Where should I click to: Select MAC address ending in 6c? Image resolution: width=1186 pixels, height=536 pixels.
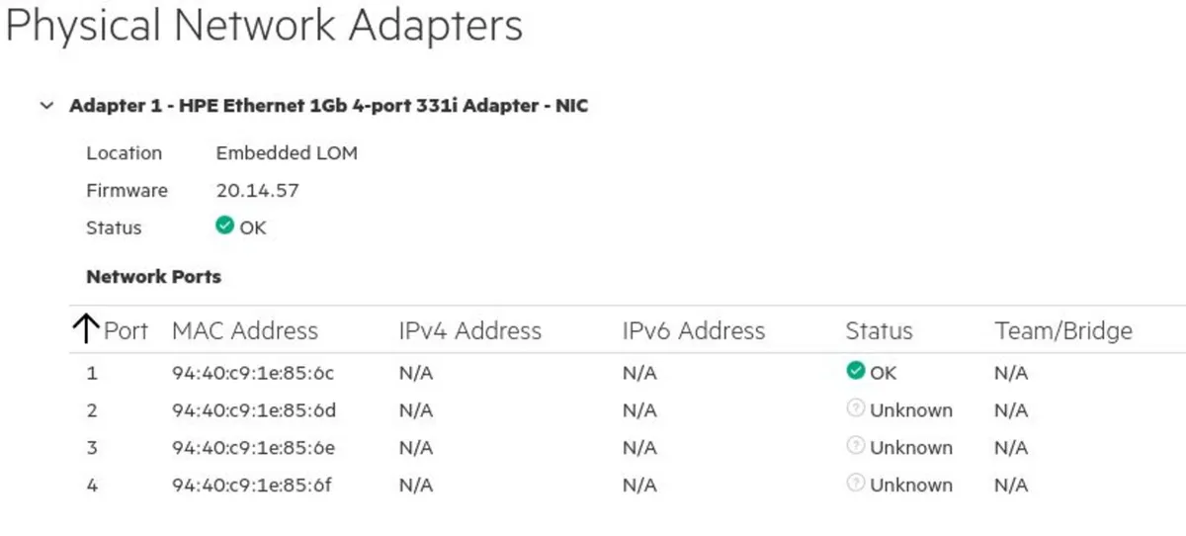(253, 374)
